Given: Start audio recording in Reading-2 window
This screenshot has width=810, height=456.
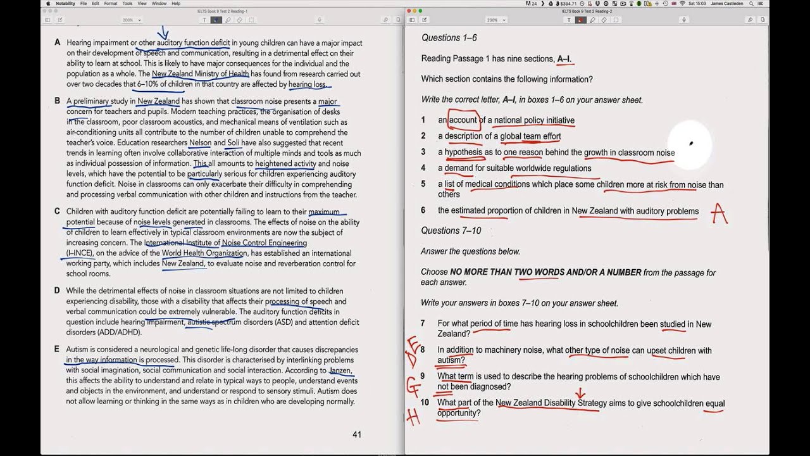Looking at the screenshot, I should 684,20.
